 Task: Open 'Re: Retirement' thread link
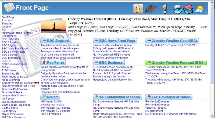pos(154,111)
